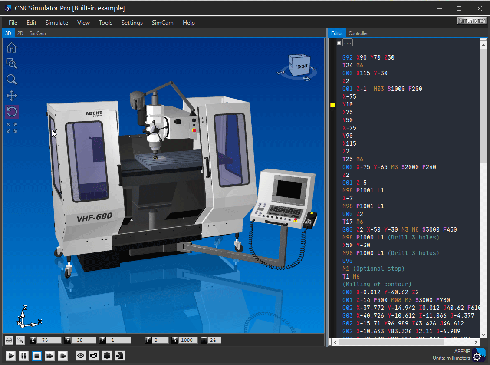Click the eyeglasses icon in the status bar
The image size is (490, 365).
point(9,340)
